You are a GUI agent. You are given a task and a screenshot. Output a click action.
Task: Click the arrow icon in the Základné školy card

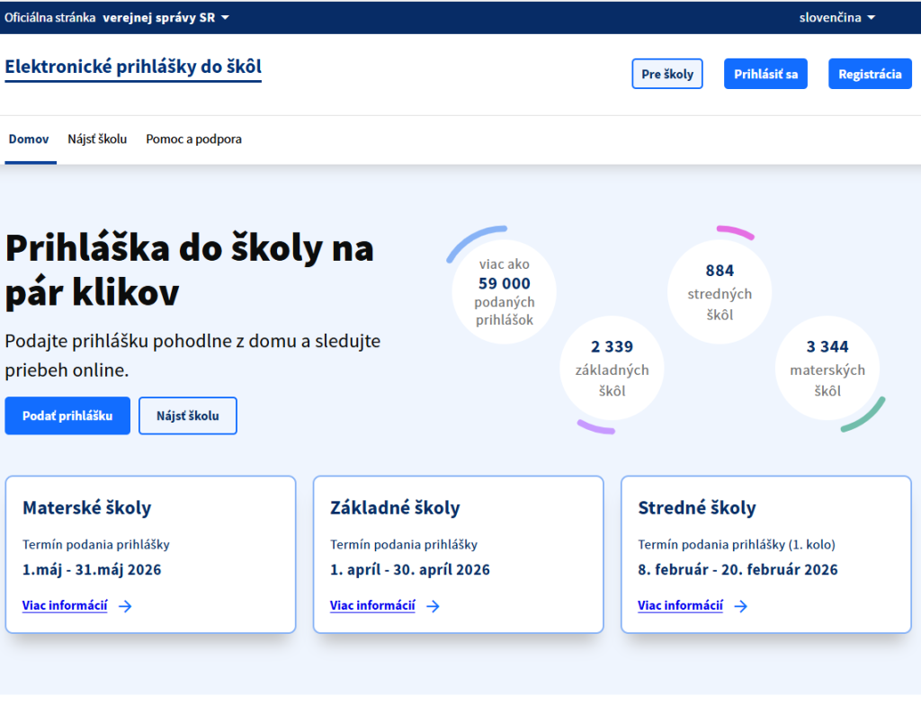click(434, 606)
